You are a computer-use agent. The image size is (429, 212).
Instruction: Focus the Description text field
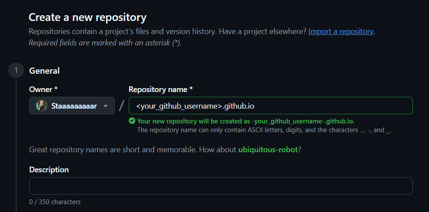click(221, 186)
